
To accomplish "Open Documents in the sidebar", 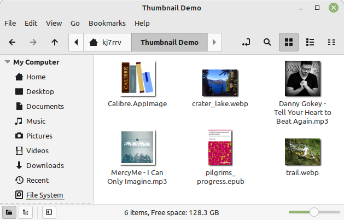I will pyautogui.click(x=45, y=106).
